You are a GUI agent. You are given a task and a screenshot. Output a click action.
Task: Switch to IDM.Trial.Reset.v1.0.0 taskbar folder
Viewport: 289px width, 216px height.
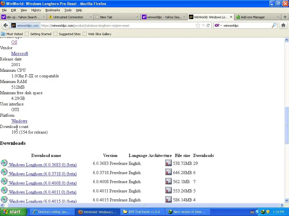pyautogui.click(x=142, y=212)
